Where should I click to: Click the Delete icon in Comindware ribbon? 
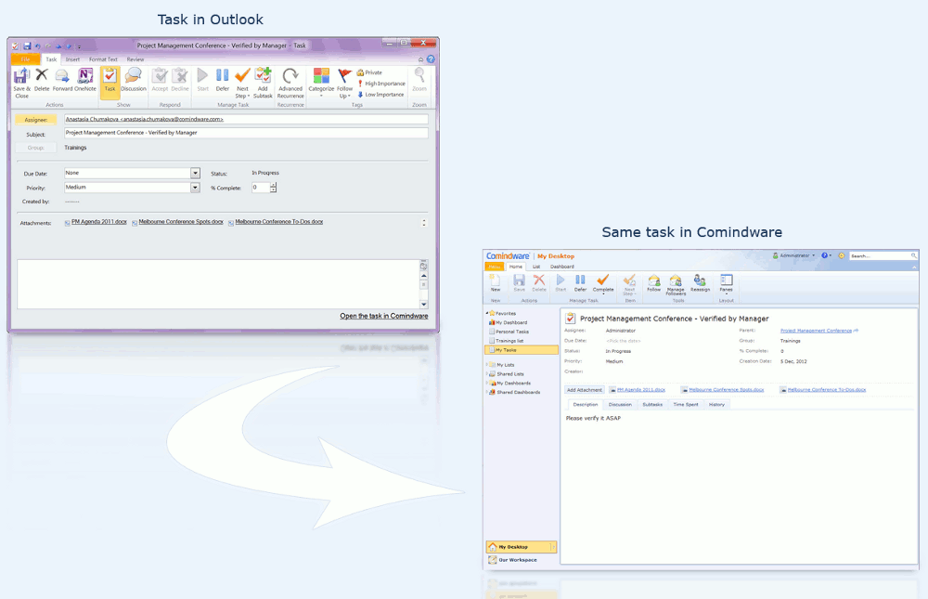click(x=539, y=283)
